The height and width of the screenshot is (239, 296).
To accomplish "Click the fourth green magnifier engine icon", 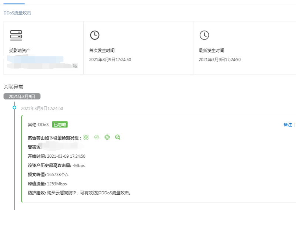I will pos(117,137).
